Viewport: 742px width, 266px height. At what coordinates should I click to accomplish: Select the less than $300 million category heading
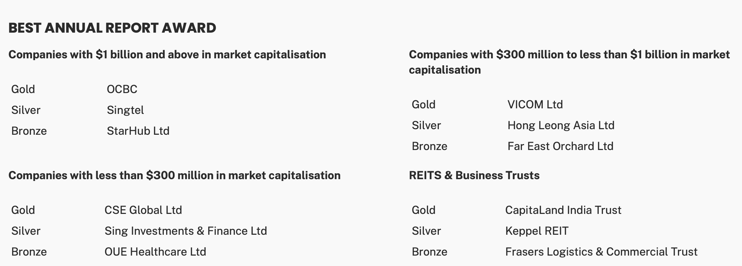tap(174, 175)
